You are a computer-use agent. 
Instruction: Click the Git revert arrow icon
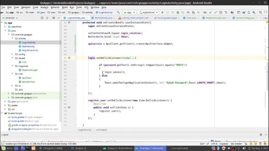pos(226,13)
